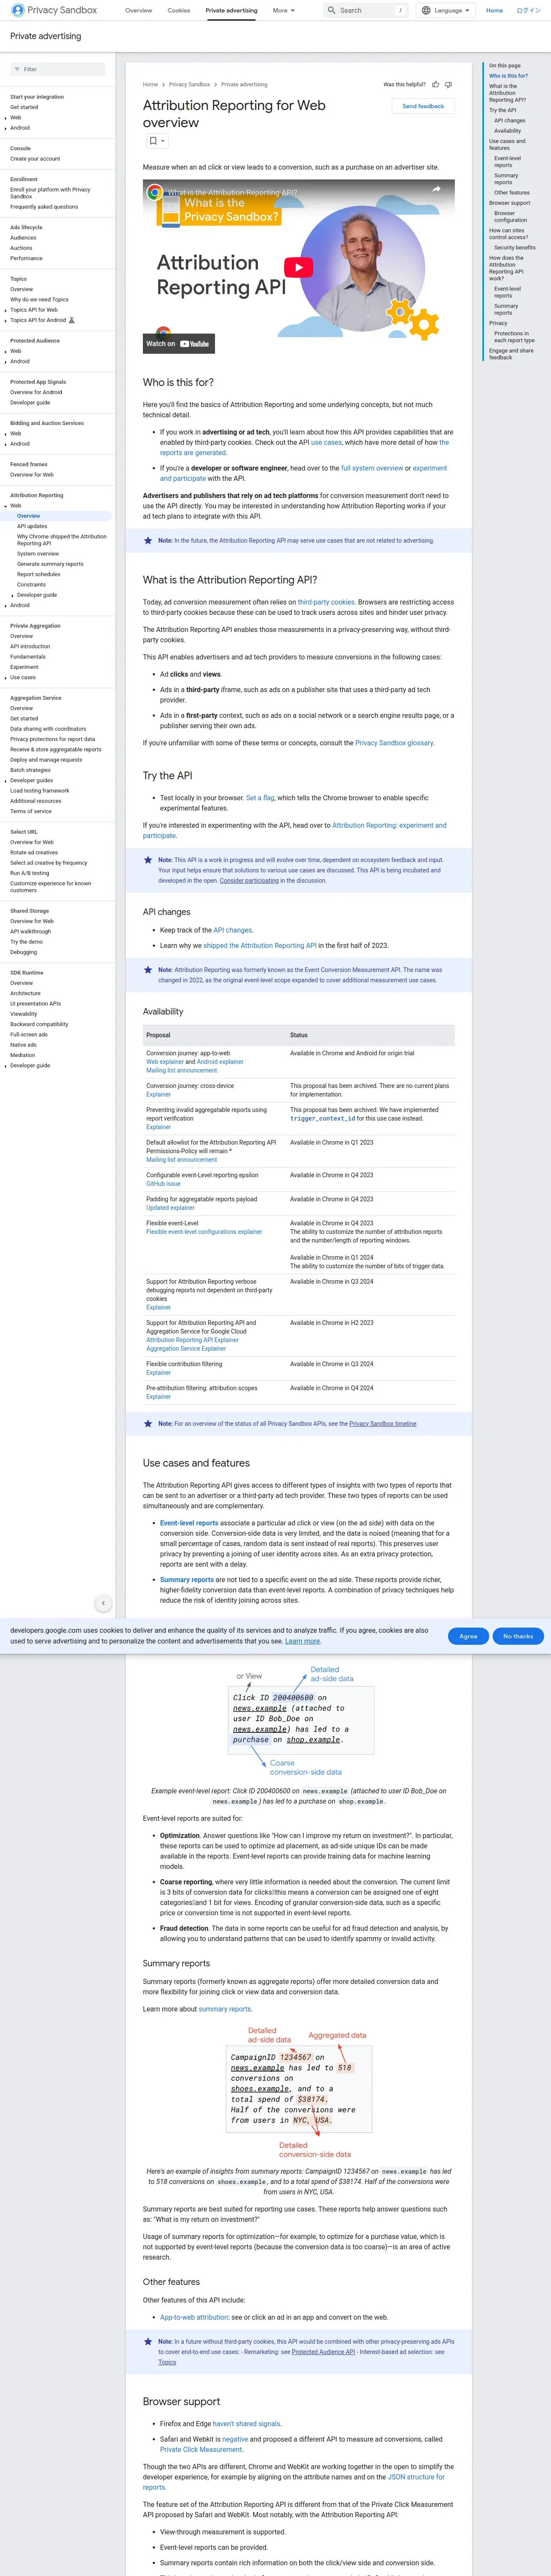551x2576 pixels.
Task: Click Agree on the cookie banner
Action: pyautogui.click(x=468, y=1636)
